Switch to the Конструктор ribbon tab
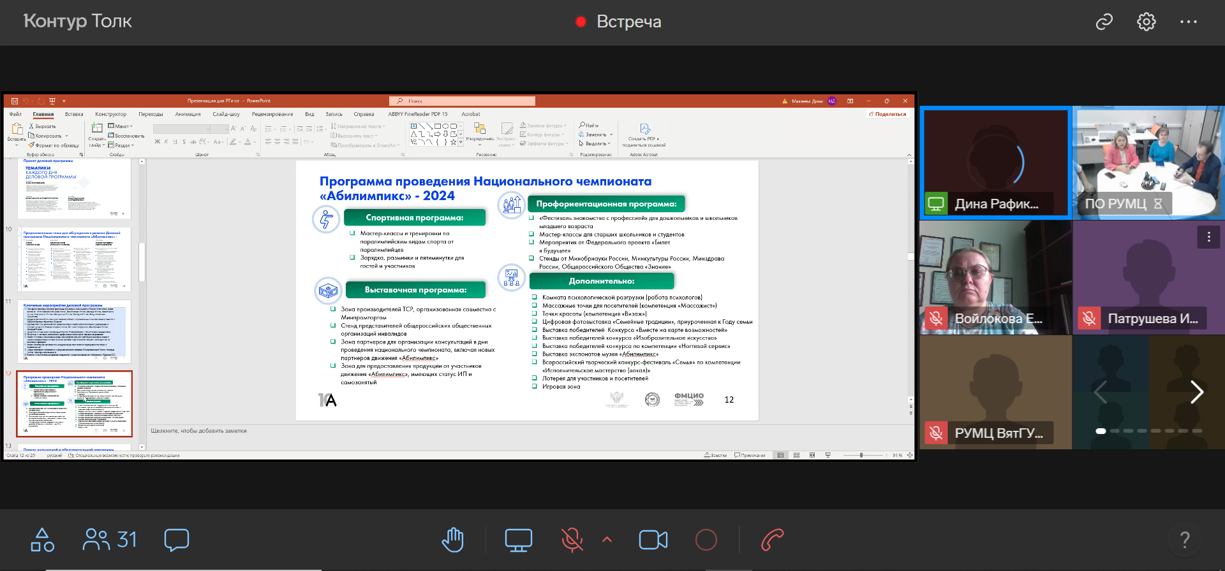The height and width of the screenshot is (571, 1225). coord(111,114)
